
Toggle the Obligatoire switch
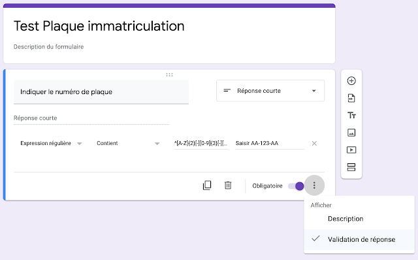coord(296,186)
